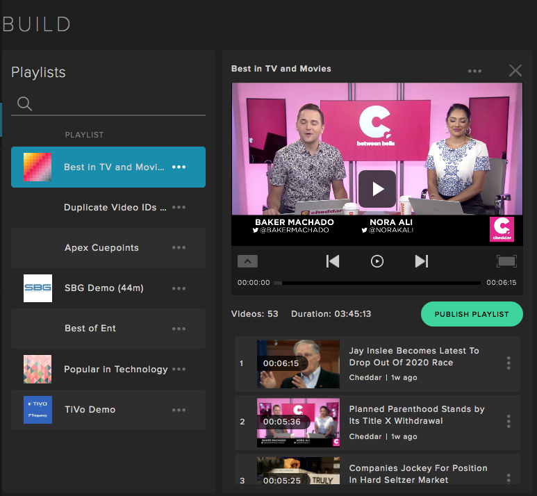Image resolution: width=537 pixels, height=496 pixels.
Task: Click the Jay Inslee video thumbnail
Action: point(298,364)
